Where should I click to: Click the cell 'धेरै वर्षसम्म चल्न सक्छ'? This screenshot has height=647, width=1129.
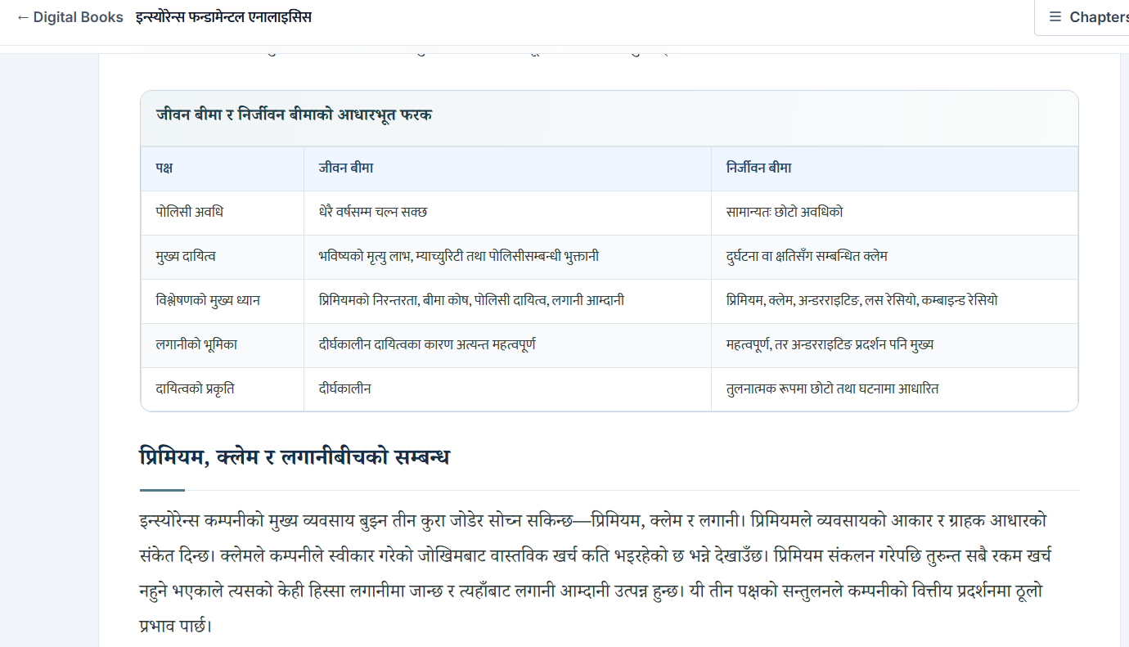click(508, 213)
